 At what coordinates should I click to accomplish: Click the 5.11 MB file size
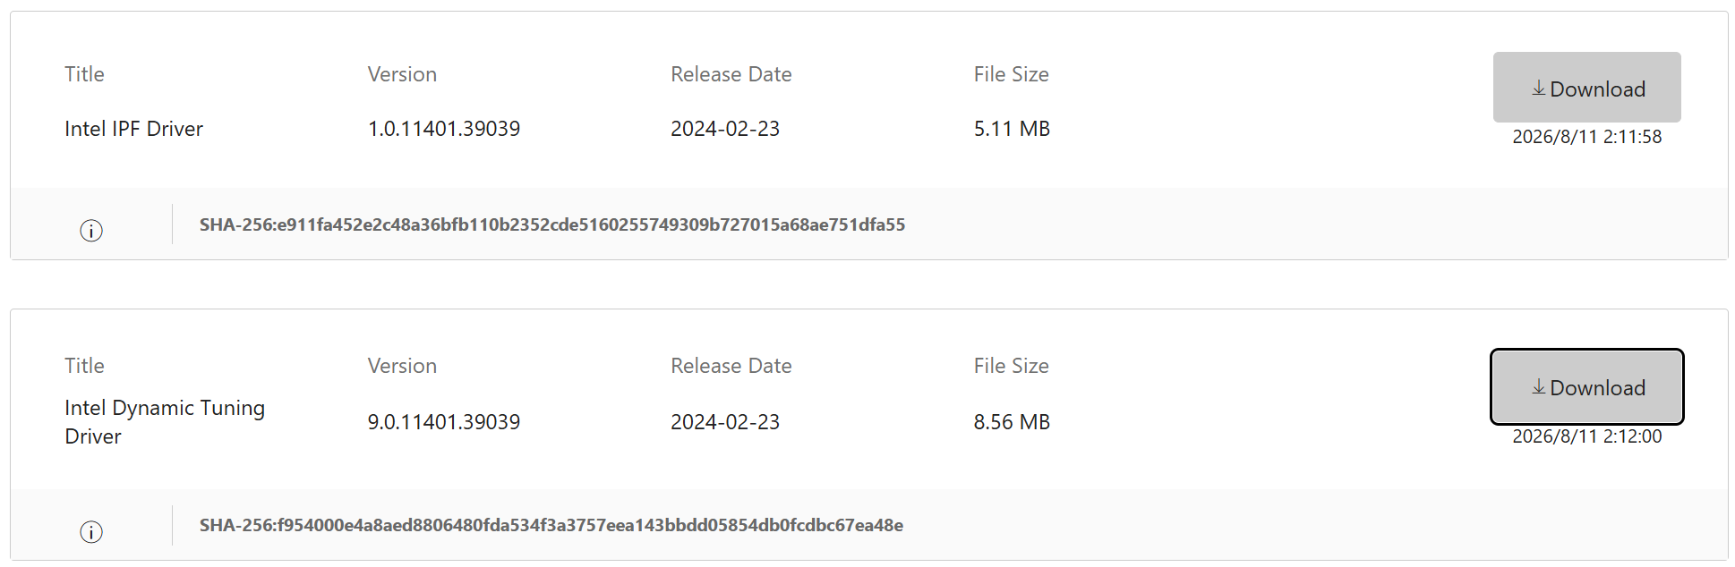[1012, 129]
